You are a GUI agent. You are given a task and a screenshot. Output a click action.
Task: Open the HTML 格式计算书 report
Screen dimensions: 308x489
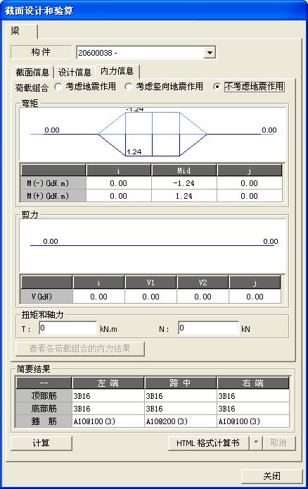pos(208,442)
